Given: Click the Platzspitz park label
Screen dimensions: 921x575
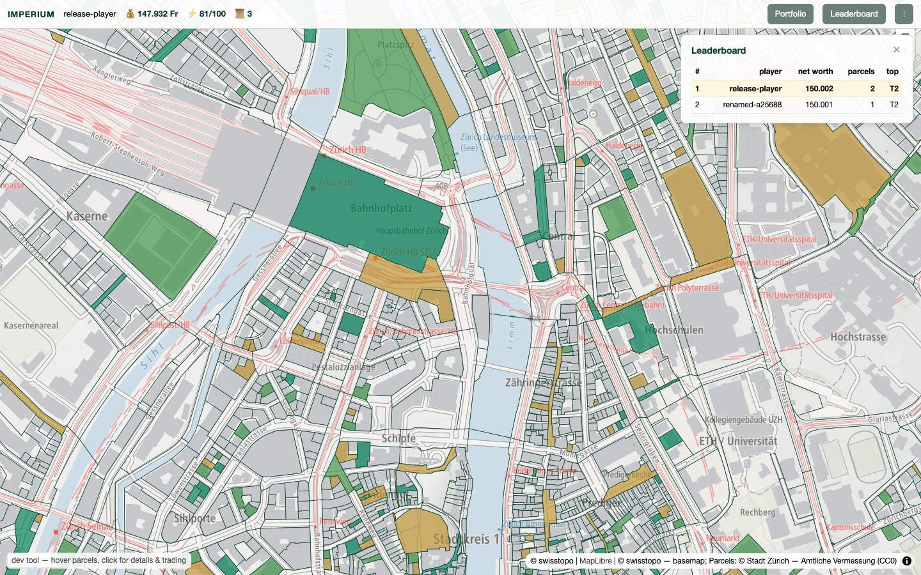Looking at the screenshot, I should 395,45.
